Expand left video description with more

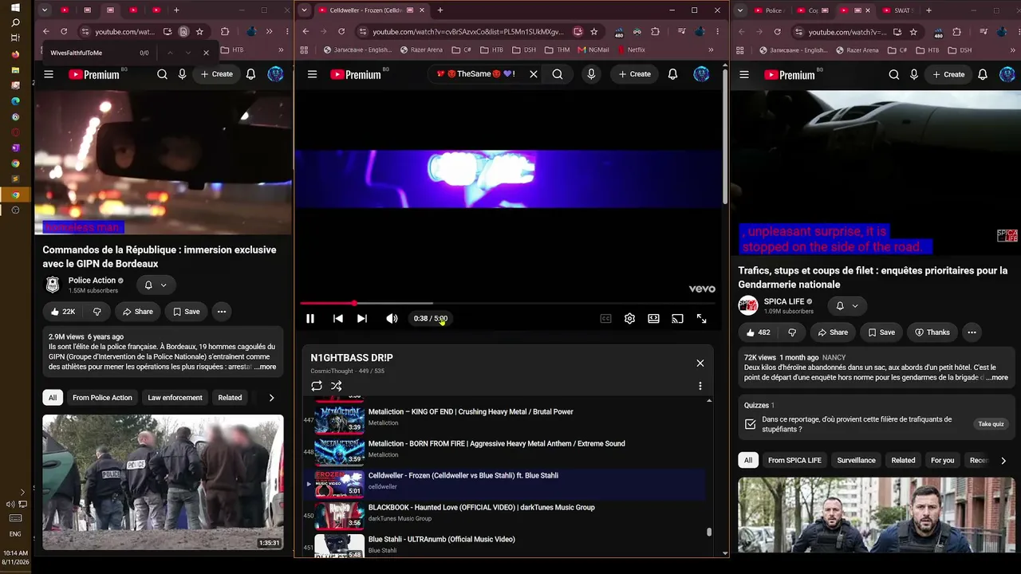click(x=266, y=367)
